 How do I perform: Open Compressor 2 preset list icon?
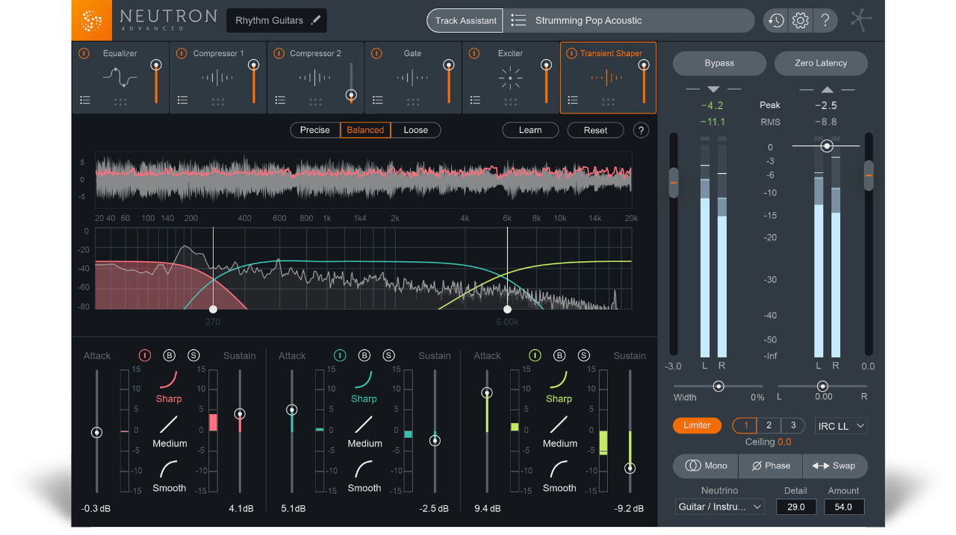280,100
